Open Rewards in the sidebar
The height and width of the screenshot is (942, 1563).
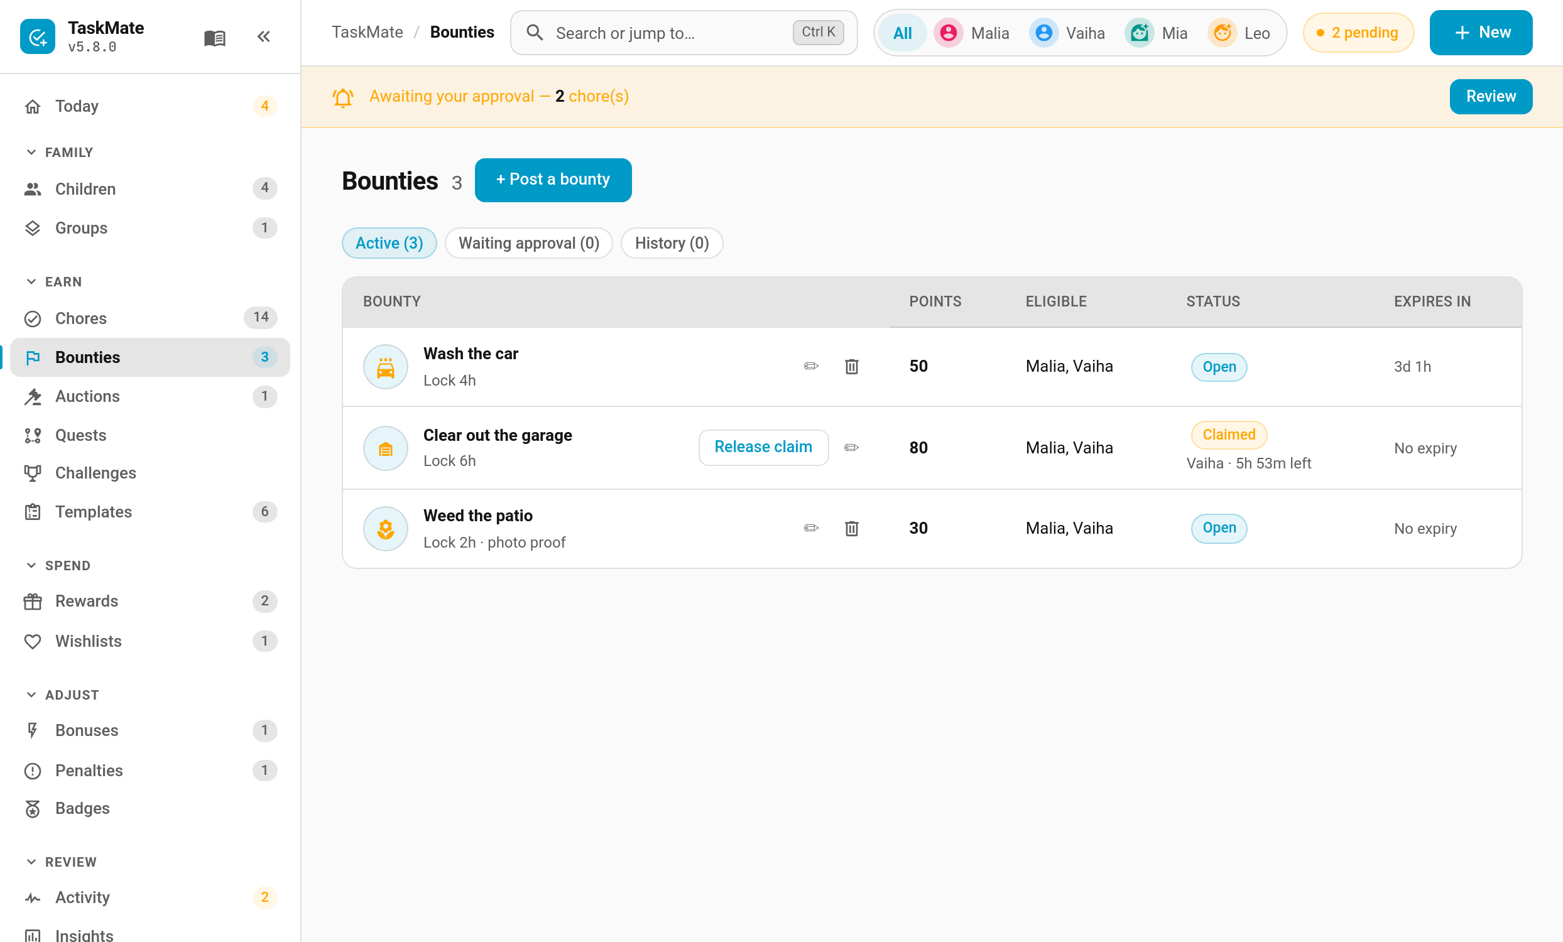point(150,601)
